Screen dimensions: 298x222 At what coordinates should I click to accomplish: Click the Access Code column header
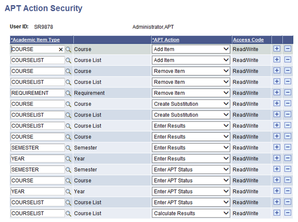tap(248, 39)
